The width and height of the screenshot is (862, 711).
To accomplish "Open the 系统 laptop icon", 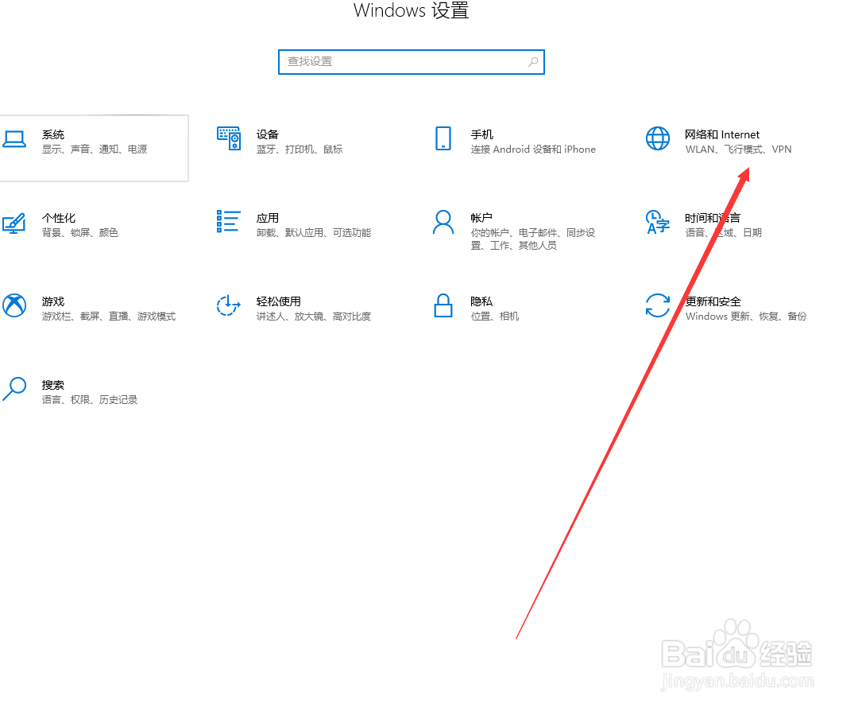I will 14,139.
